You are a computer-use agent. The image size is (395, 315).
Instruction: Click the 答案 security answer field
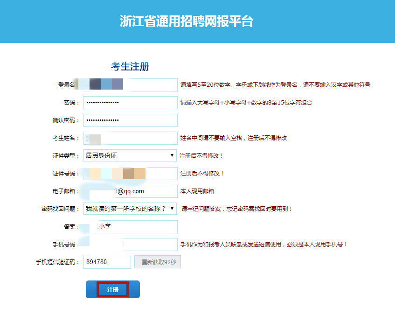(130, 227)
